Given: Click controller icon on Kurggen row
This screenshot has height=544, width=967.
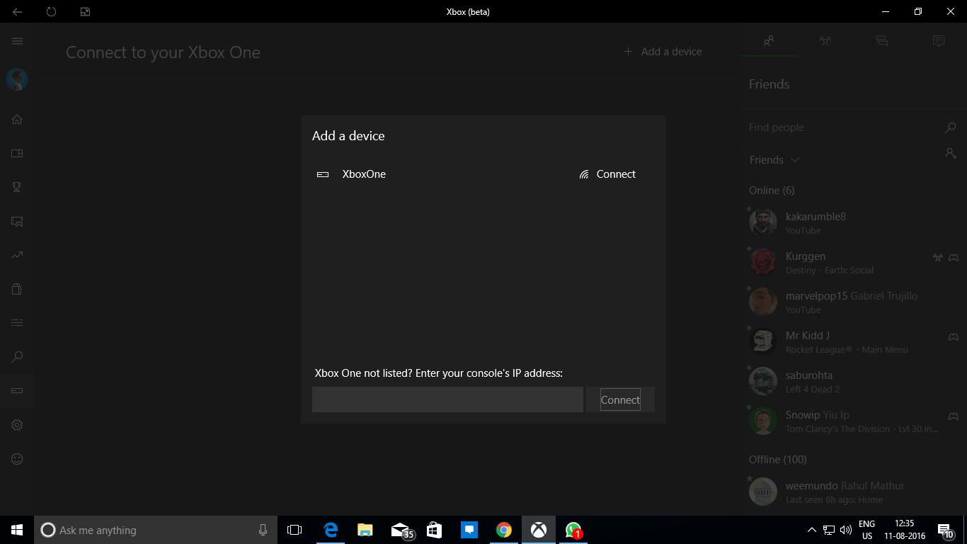Looking at the screenshot, I should (x=954, y=258).
